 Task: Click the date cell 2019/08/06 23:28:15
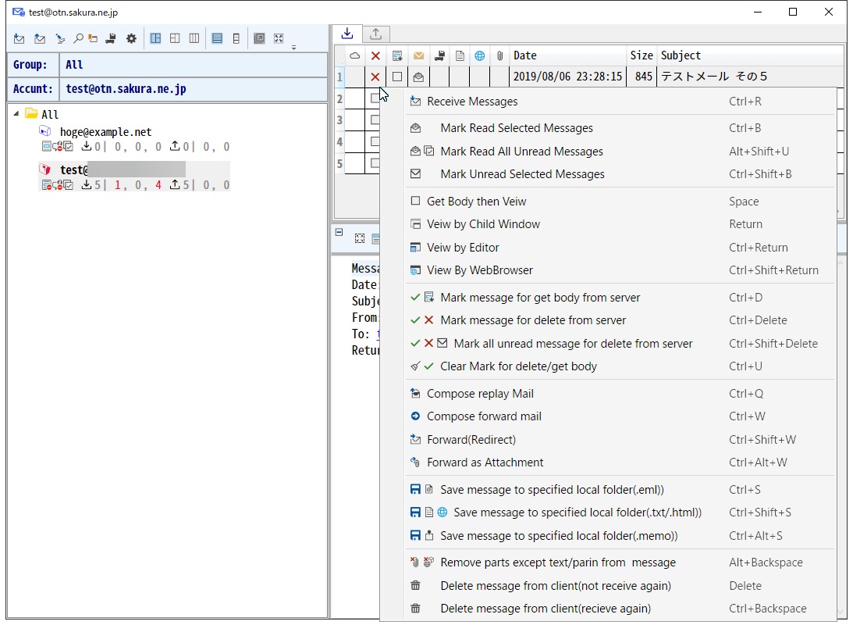568,77
